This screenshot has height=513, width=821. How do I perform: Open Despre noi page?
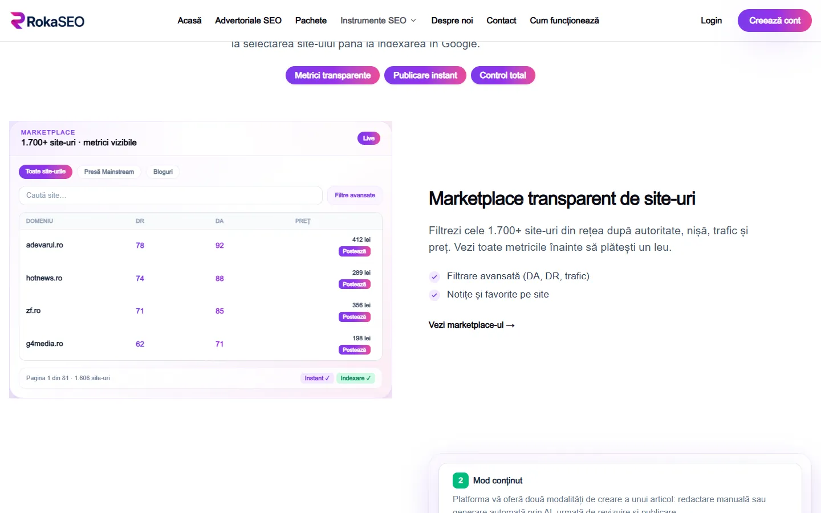pos(452,21)
